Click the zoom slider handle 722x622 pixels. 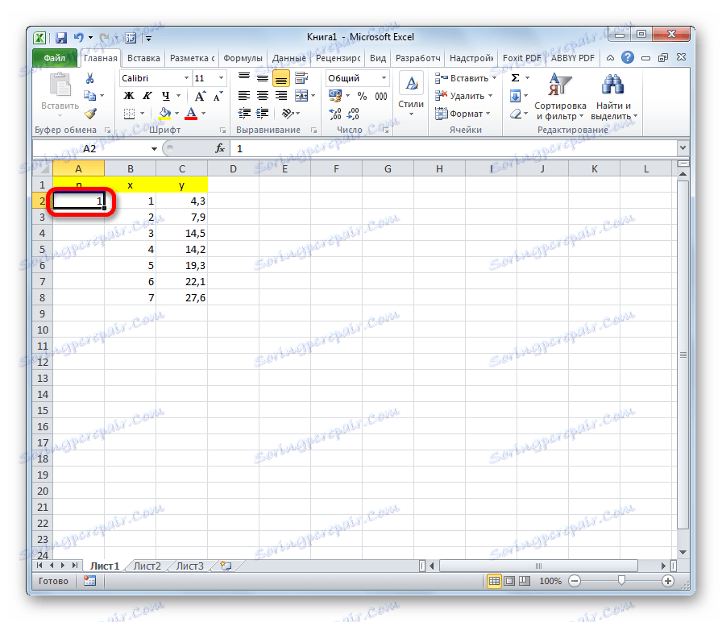tap(621, 581)
